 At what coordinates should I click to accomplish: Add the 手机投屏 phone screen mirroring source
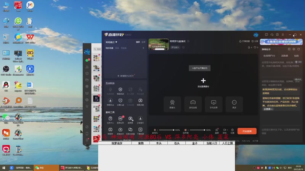(x=213, y=104)
